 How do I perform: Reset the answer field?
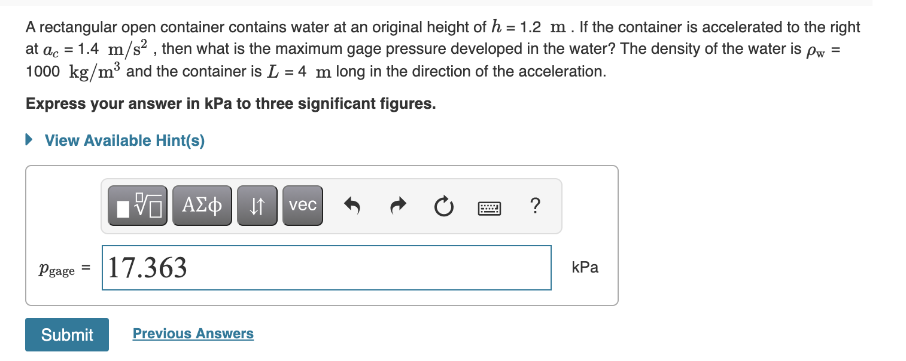[443, 206]
